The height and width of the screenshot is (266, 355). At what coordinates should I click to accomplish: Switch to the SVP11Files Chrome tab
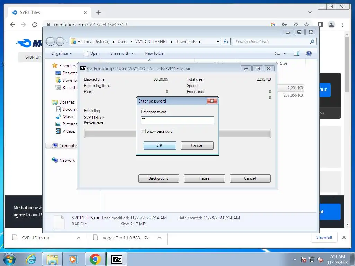pos(49,12)
